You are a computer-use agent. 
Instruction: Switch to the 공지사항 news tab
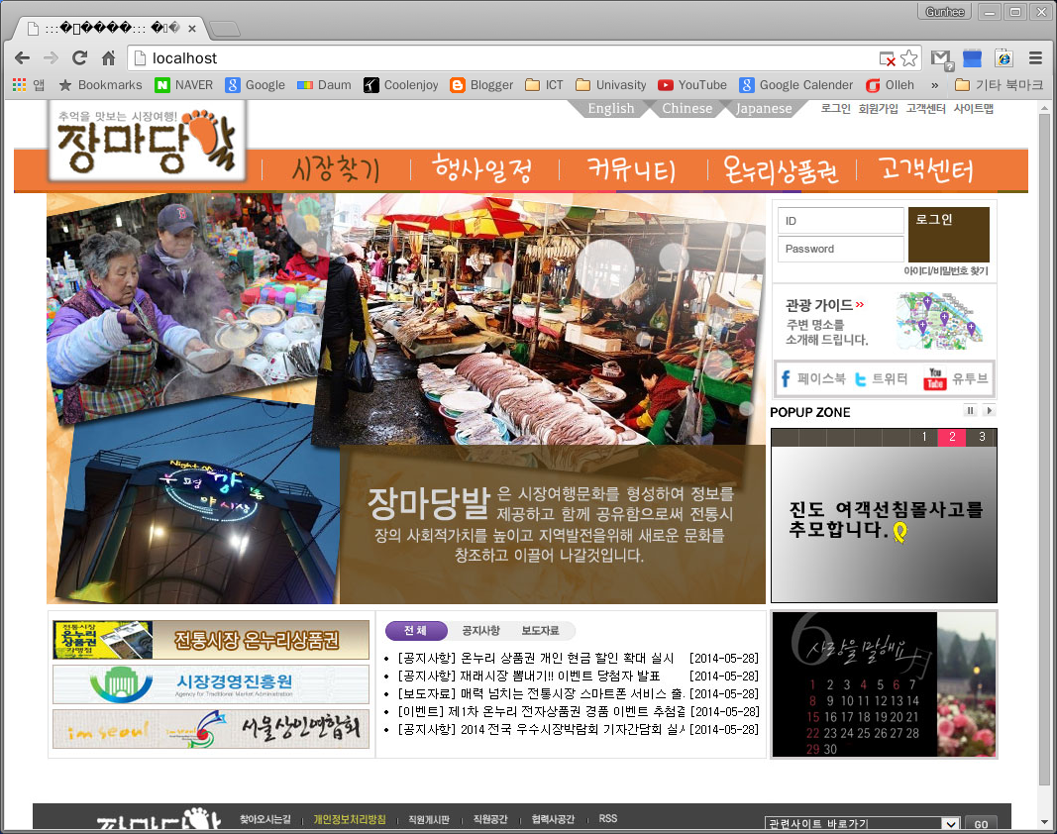click(480, 630)
